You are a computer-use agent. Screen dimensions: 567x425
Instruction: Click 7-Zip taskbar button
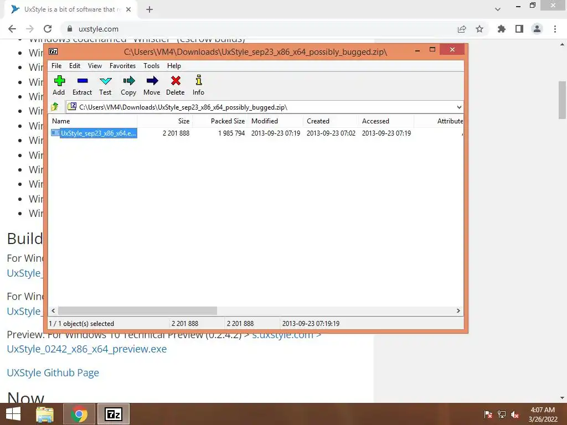click(x=113, y=414)
